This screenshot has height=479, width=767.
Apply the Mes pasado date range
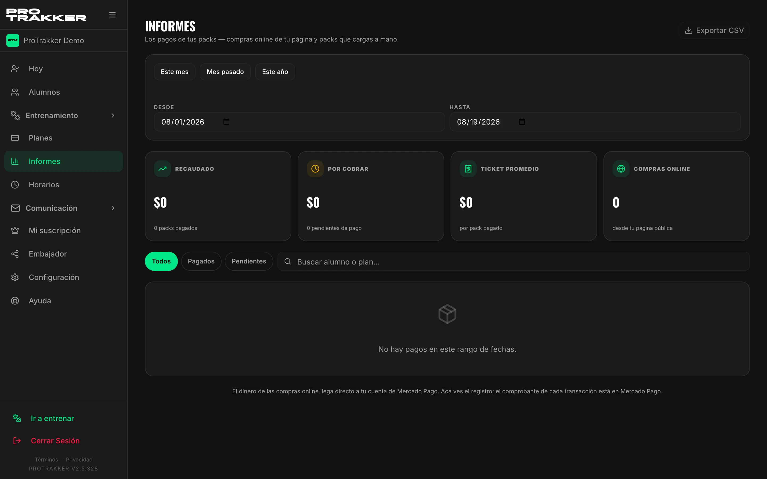click(225, 72)
